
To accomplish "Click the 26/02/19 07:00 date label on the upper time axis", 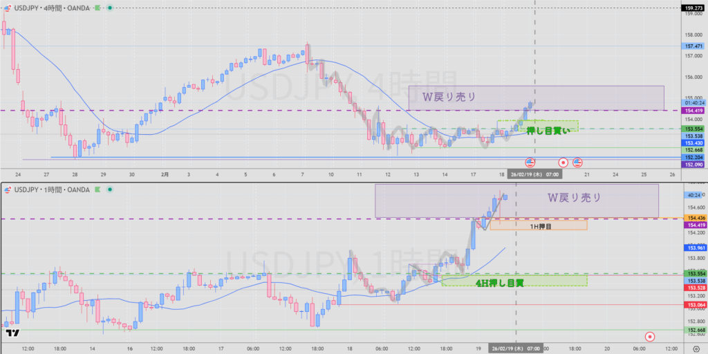I will click(532, 175).
